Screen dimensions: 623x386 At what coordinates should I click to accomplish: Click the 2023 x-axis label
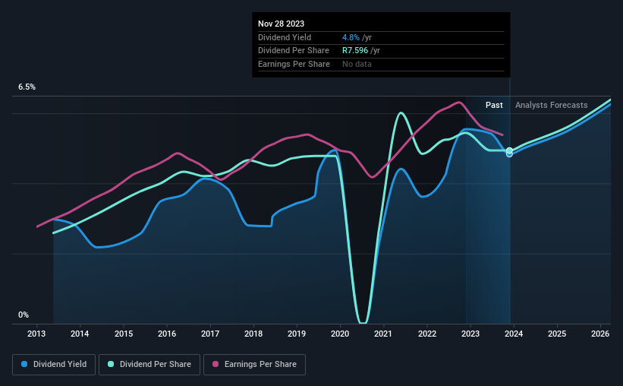(470, 334)
